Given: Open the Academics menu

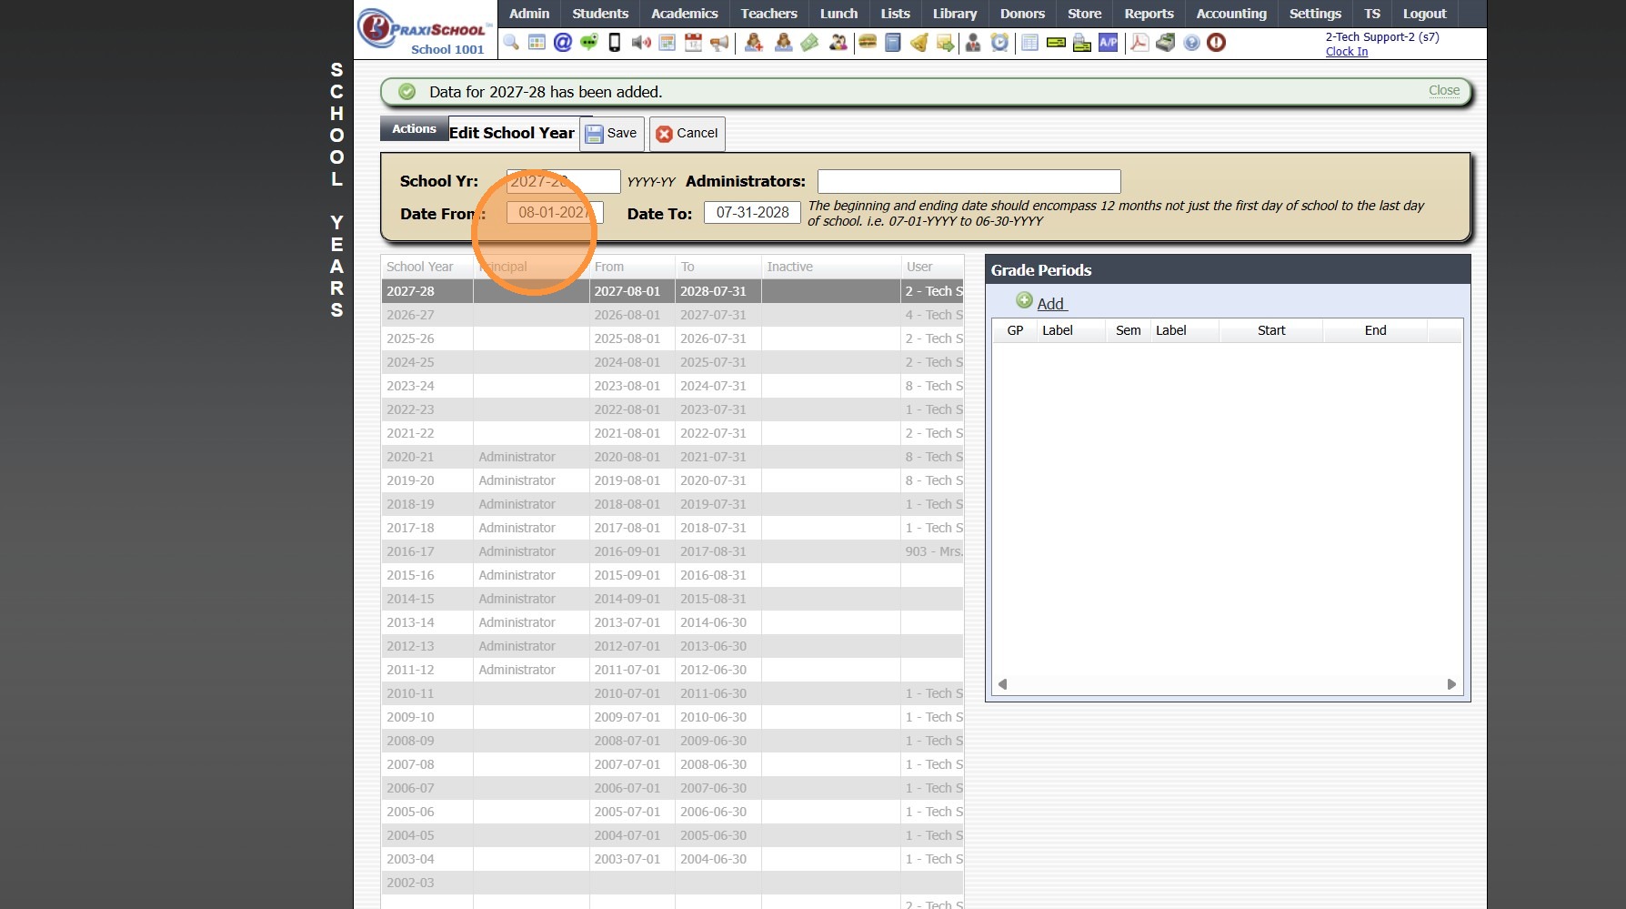Looking at the screenshot, I should pos(684,14).
